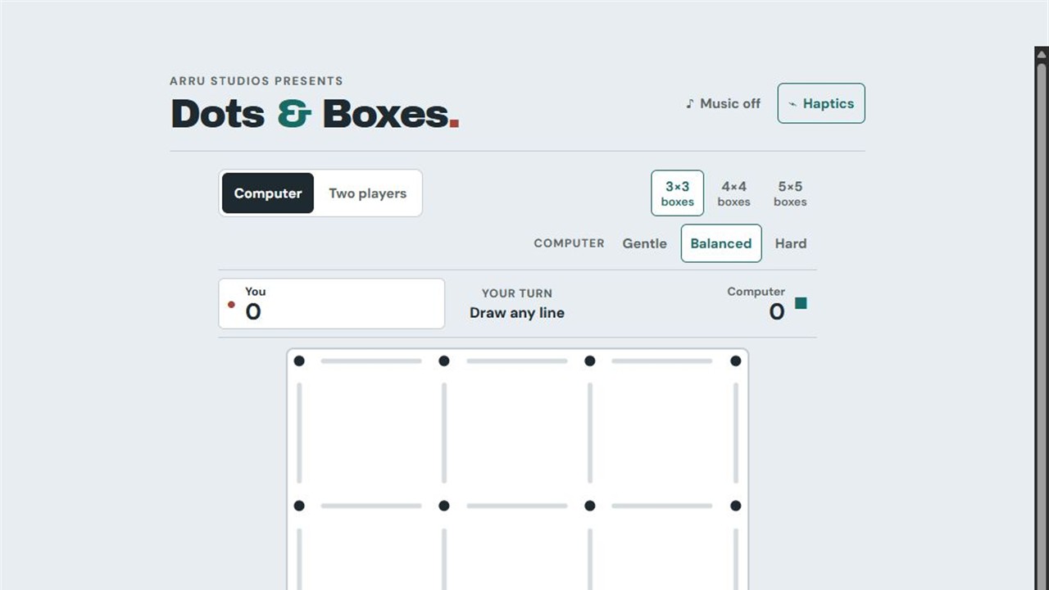1049x590 pixels.
Task: Set computer difficulty to Balanced
Action: (x=721, y=243)
